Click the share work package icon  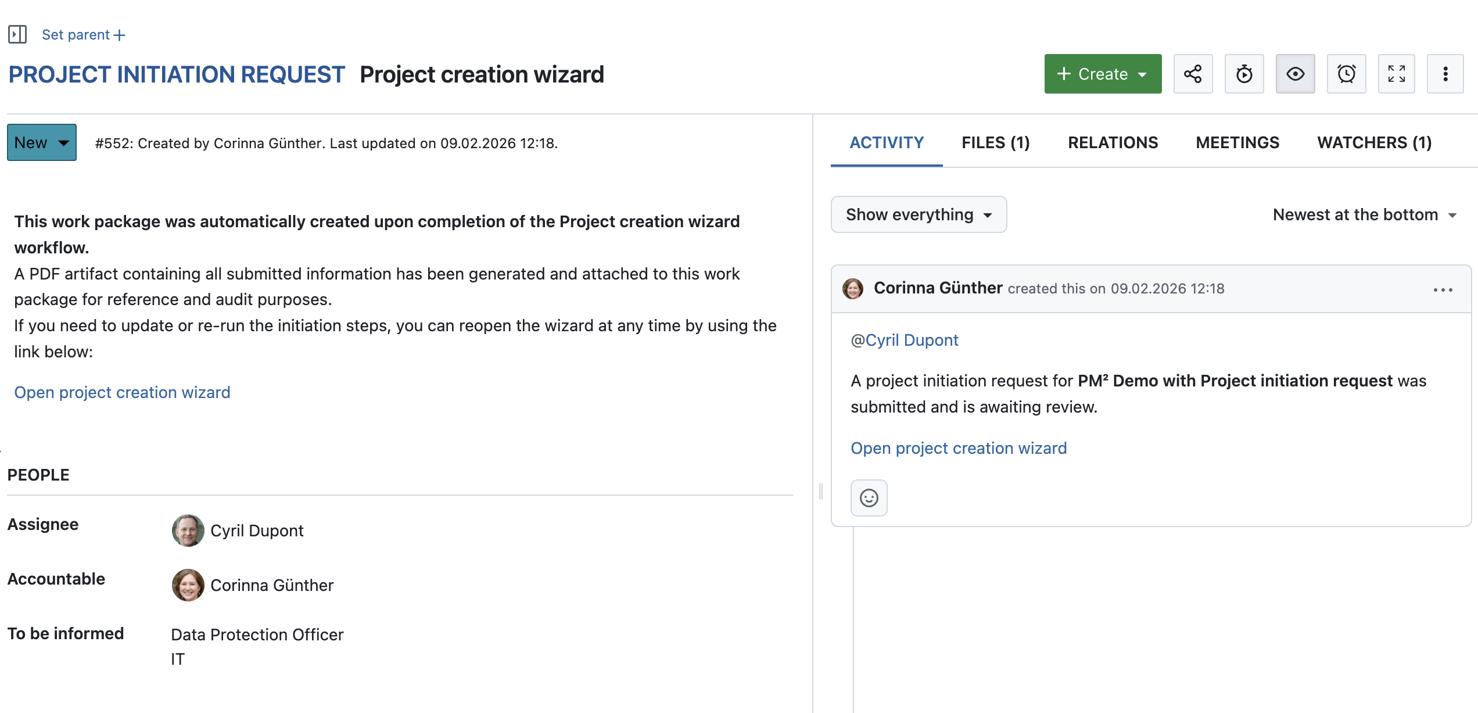pos(1193,74)
